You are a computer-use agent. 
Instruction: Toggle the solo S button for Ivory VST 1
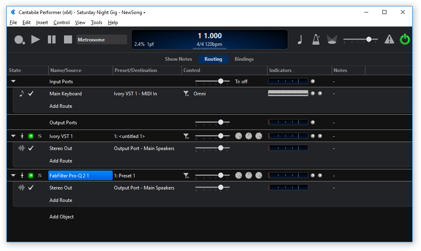40,136
